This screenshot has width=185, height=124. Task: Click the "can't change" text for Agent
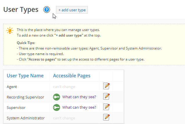(64, 87)
